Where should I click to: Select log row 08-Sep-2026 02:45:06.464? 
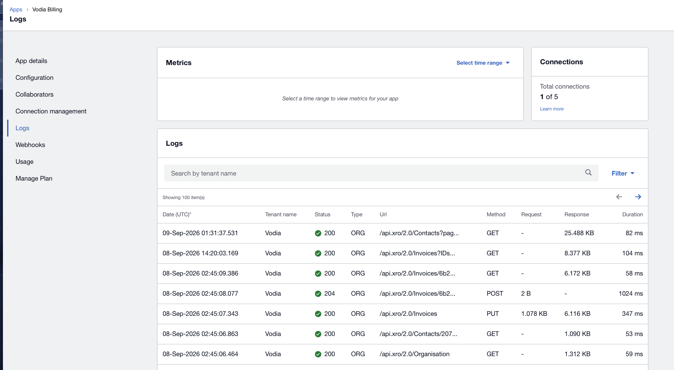point(403,354)
